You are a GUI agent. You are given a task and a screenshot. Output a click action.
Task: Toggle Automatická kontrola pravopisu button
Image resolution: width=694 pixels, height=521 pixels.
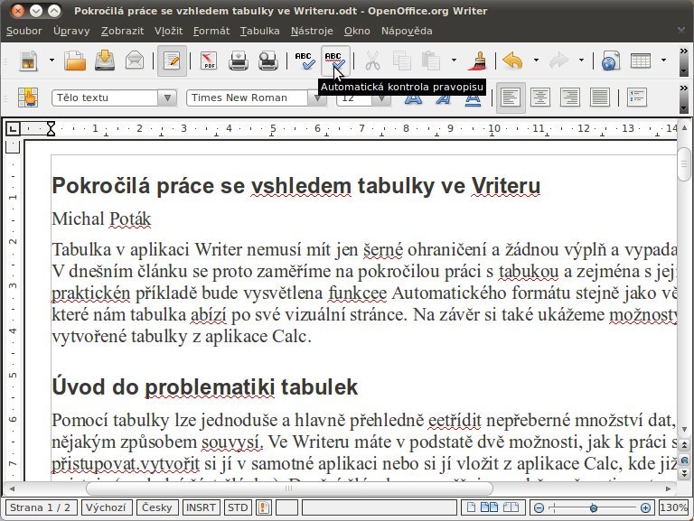point(335,60)
